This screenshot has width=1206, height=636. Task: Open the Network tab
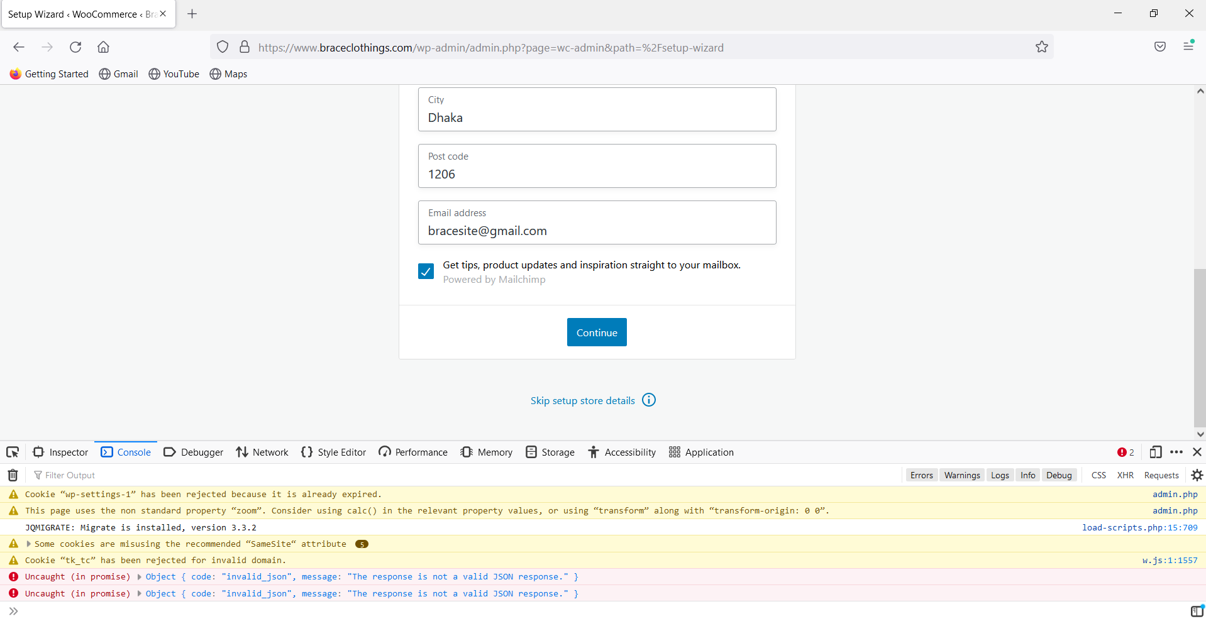262,452
